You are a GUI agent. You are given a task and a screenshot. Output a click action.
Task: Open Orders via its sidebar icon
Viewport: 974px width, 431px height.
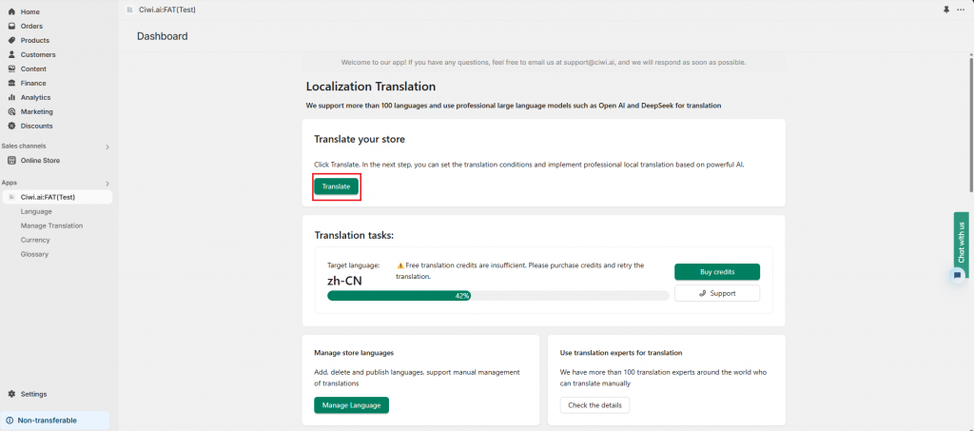[11, 26]
